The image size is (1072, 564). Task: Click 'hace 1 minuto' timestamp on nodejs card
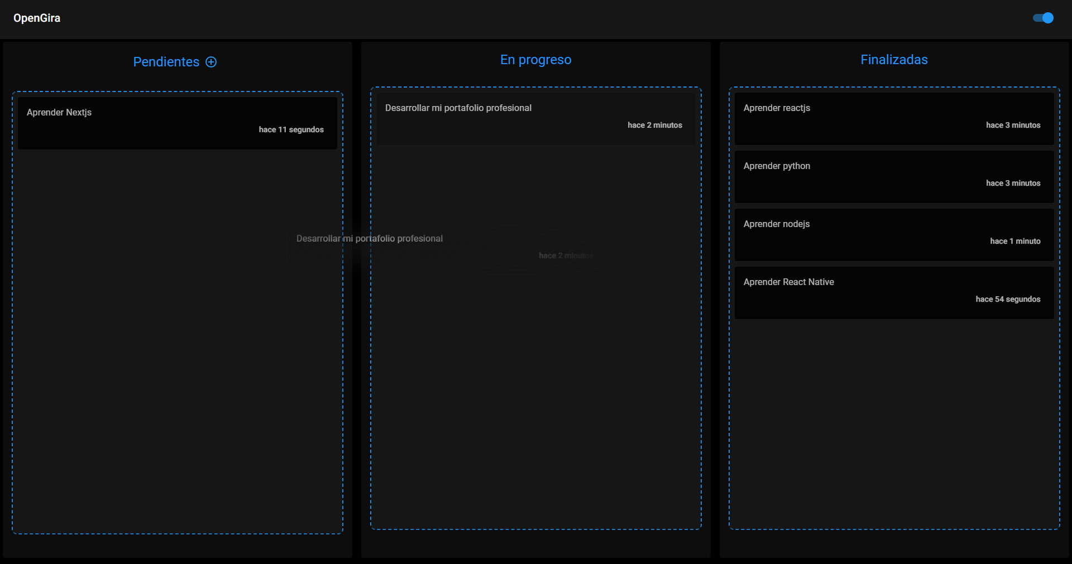(1015, 241)
